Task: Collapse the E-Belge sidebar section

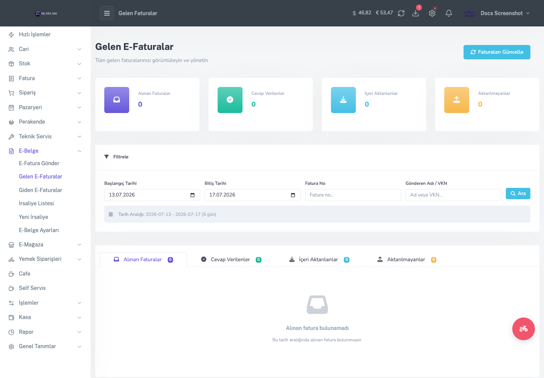Action: pos(45,151)
